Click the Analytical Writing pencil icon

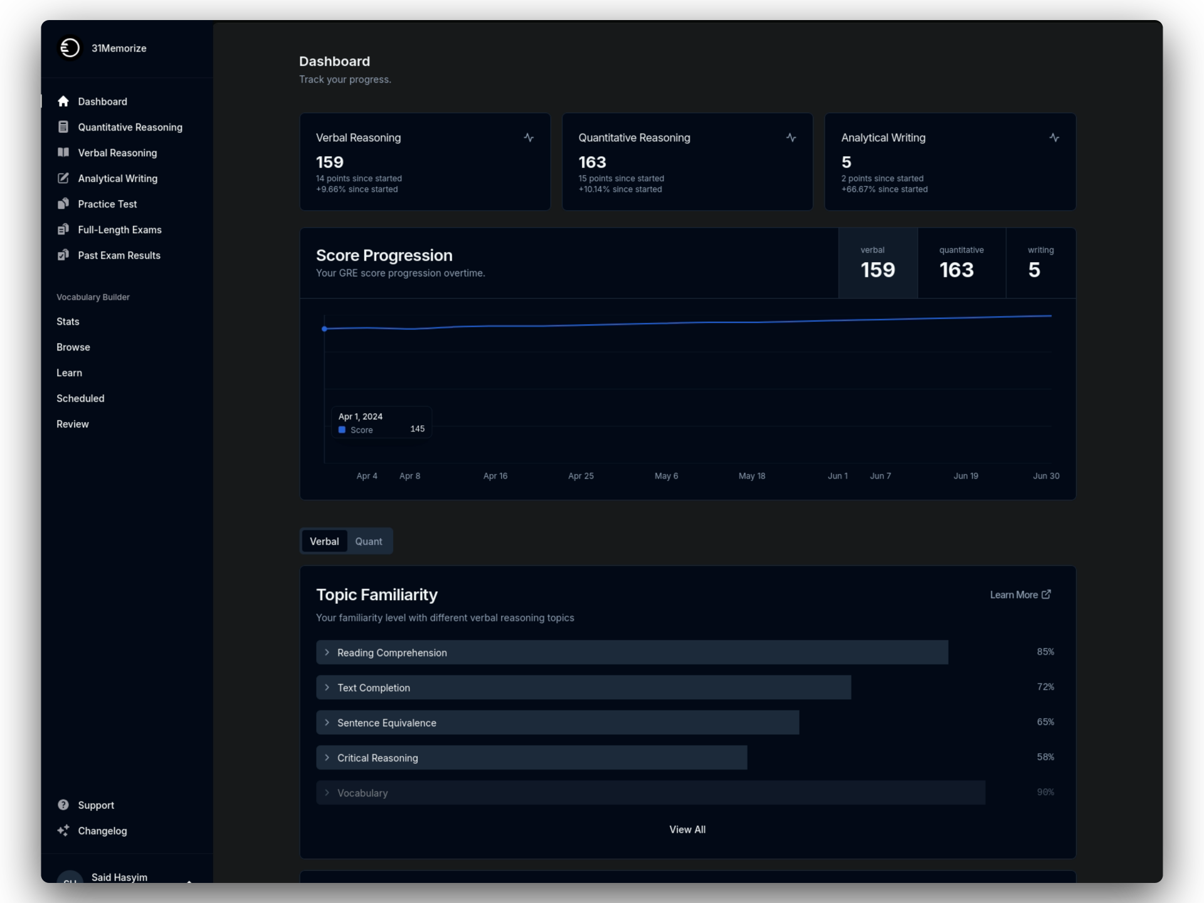click(x=63, y=178)
